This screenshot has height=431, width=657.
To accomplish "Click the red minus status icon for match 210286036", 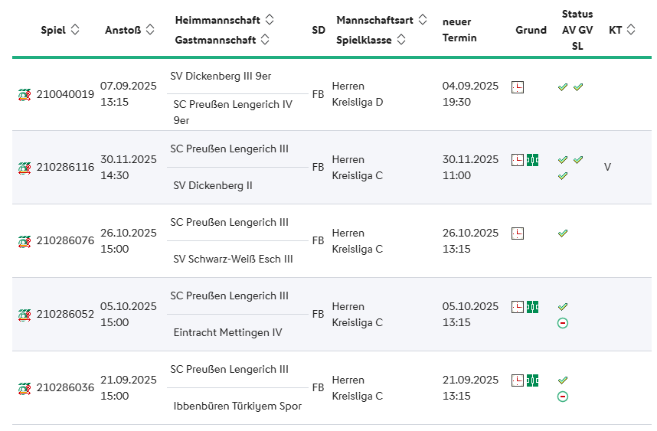I will 563,397.
